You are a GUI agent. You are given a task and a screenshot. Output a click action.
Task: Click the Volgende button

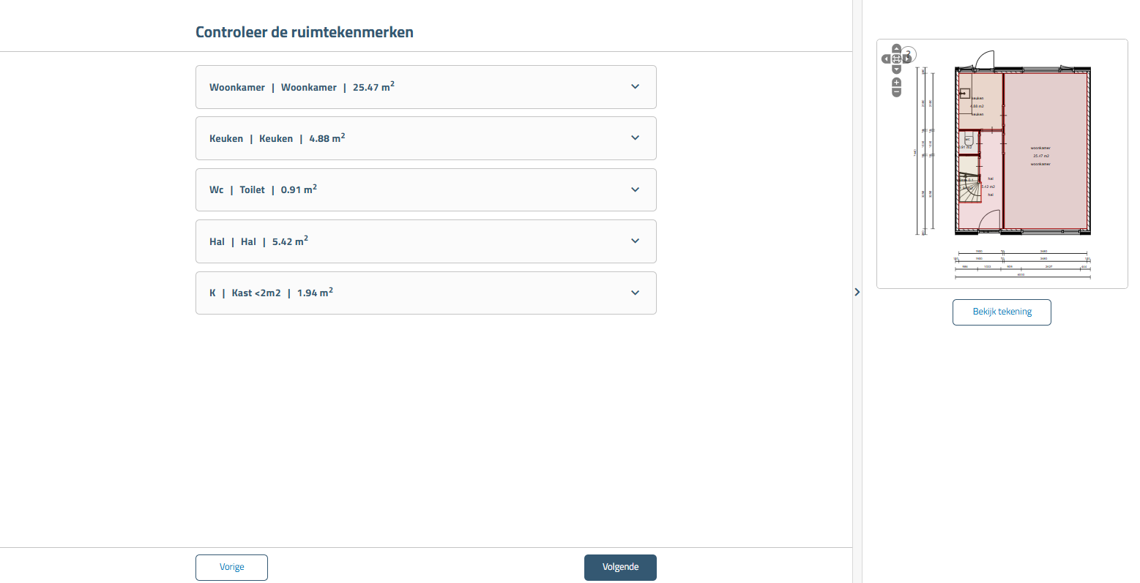[620, 567]
